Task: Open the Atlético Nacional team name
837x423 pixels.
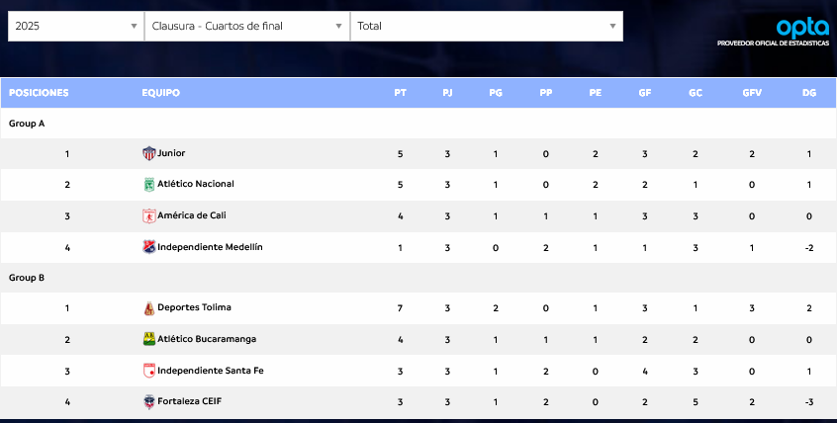Action: pyautogui.click(x=196, y=185)
